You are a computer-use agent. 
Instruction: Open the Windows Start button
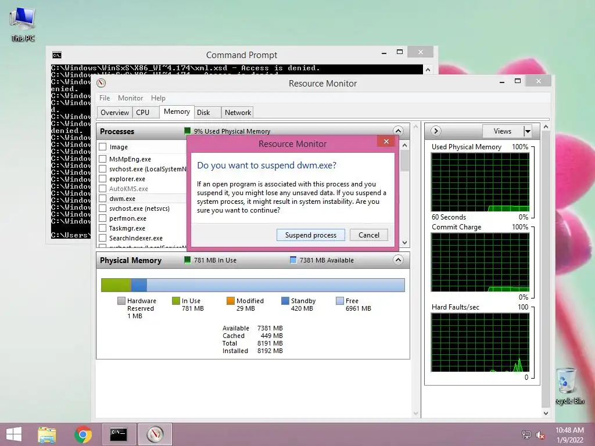pos(14,434)
